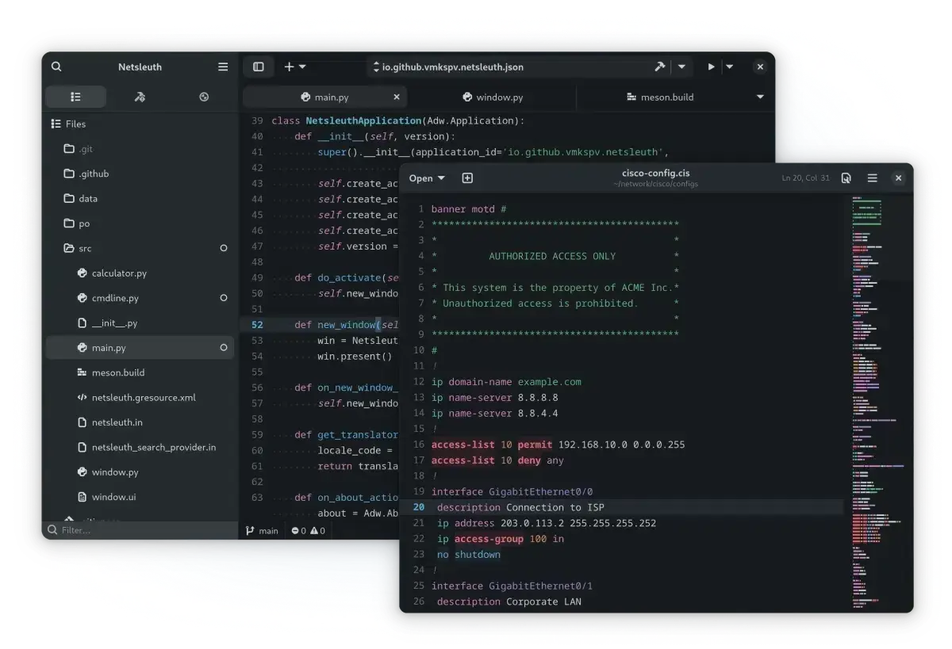Close the cisco-config.cis text editor window
Image resolution: width=952 pixels, height=649 pixels.
(x=898, y=178)
